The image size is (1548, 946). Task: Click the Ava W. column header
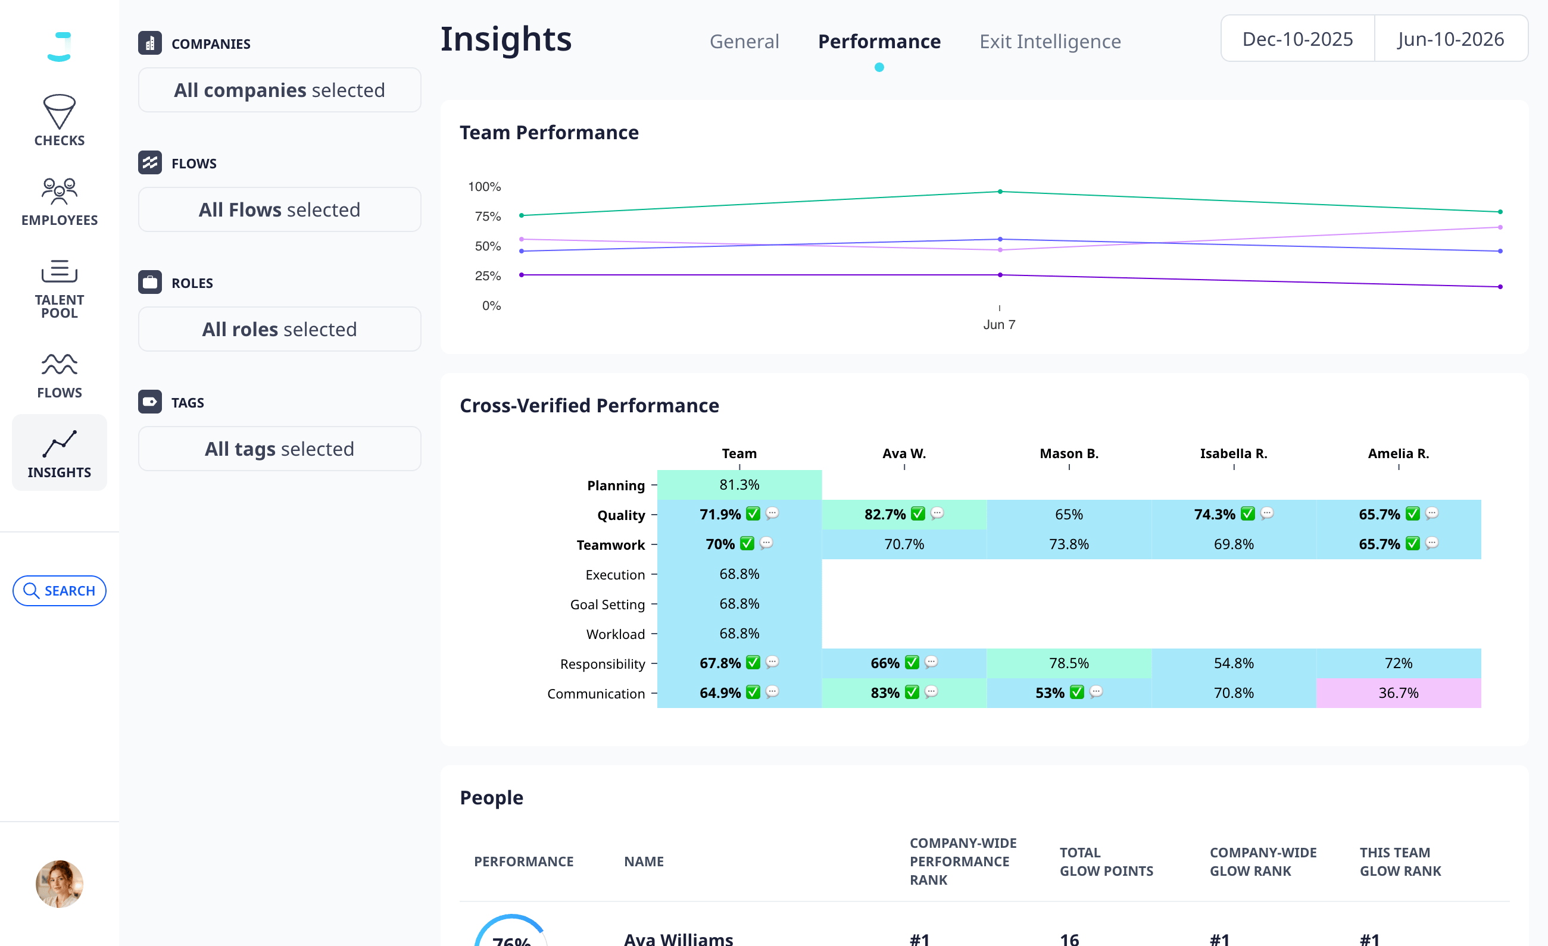pyautogui.click(x=904, y=453)
